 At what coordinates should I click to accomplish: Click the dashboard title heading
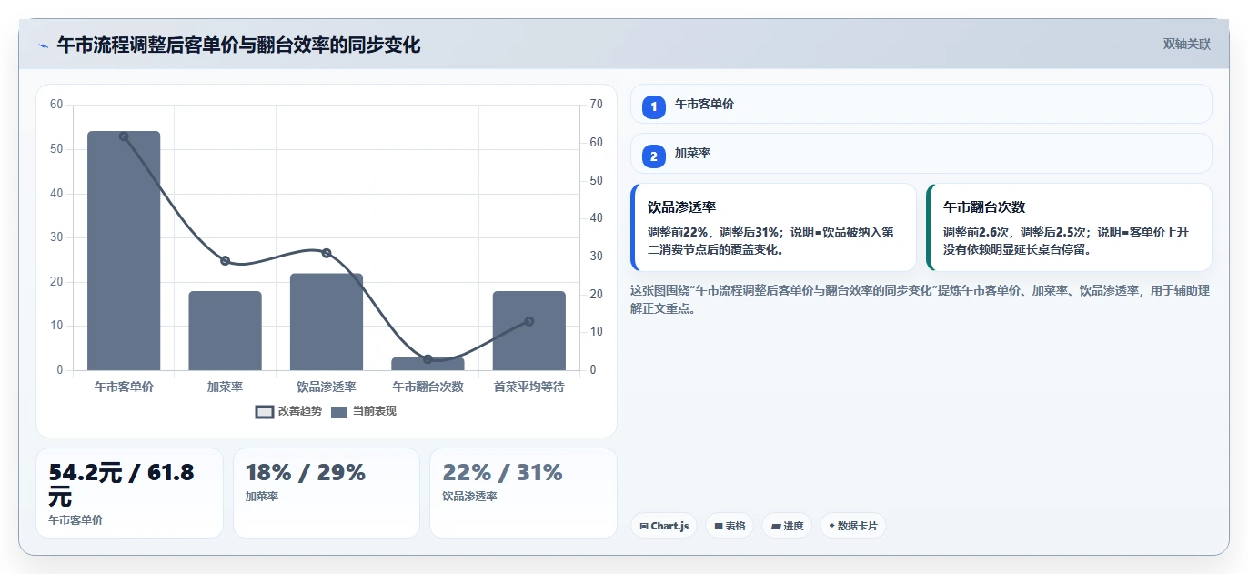(238, 45)
